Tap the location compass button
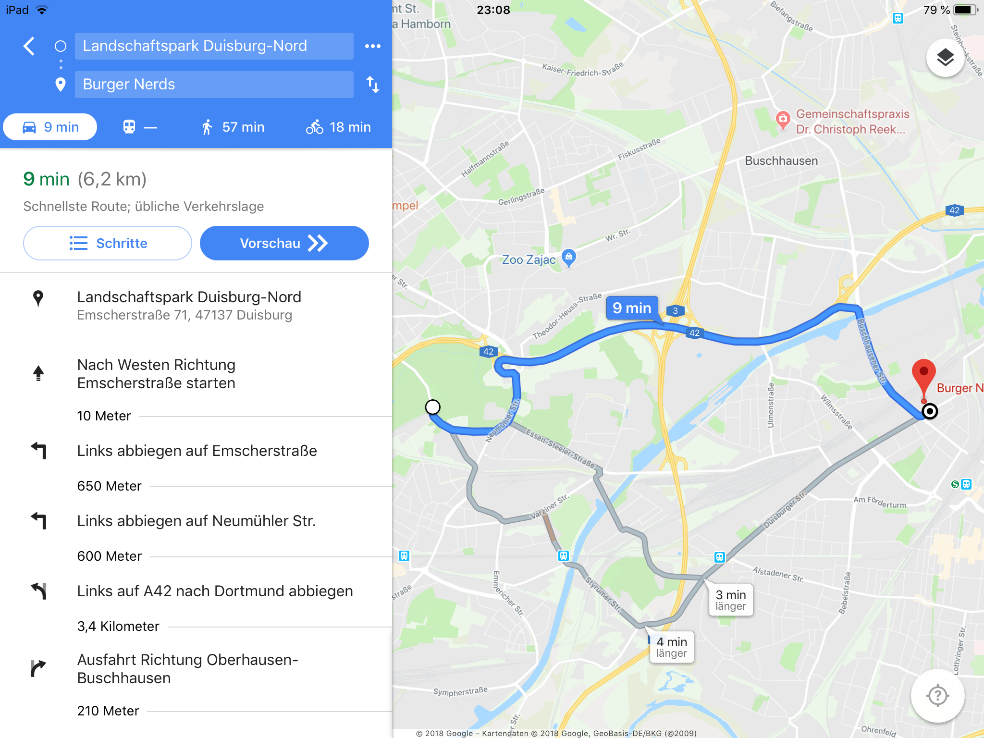Image resolution: width=984 pixels, height=738 pixels. click(x=937, y=695)
